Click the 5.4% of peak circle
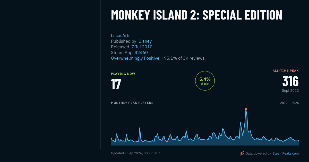The image size is (309, 162). (205, 81)
